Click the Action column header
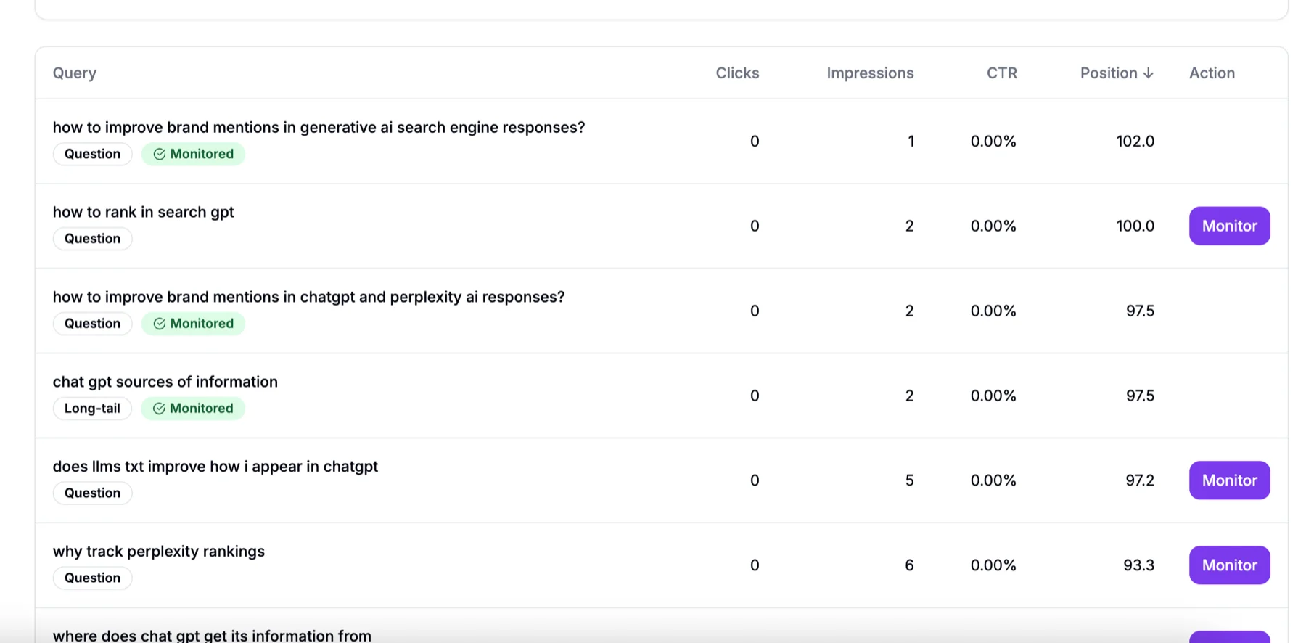 pyautogui.click(x=1212, y=73)
